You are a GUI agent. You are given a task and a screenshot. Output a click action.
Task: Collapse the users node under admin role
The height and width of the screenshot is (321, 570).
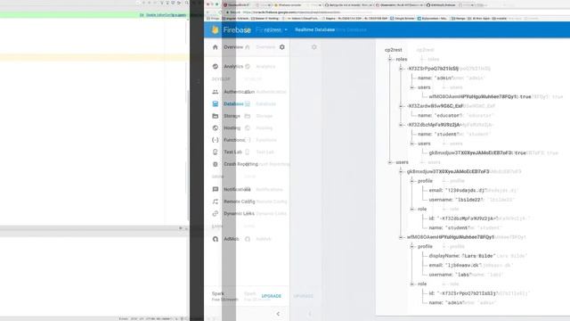(412, 87)
